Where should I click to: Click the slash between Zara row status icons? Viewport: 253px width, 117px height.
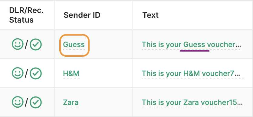(x=26, y=102)
